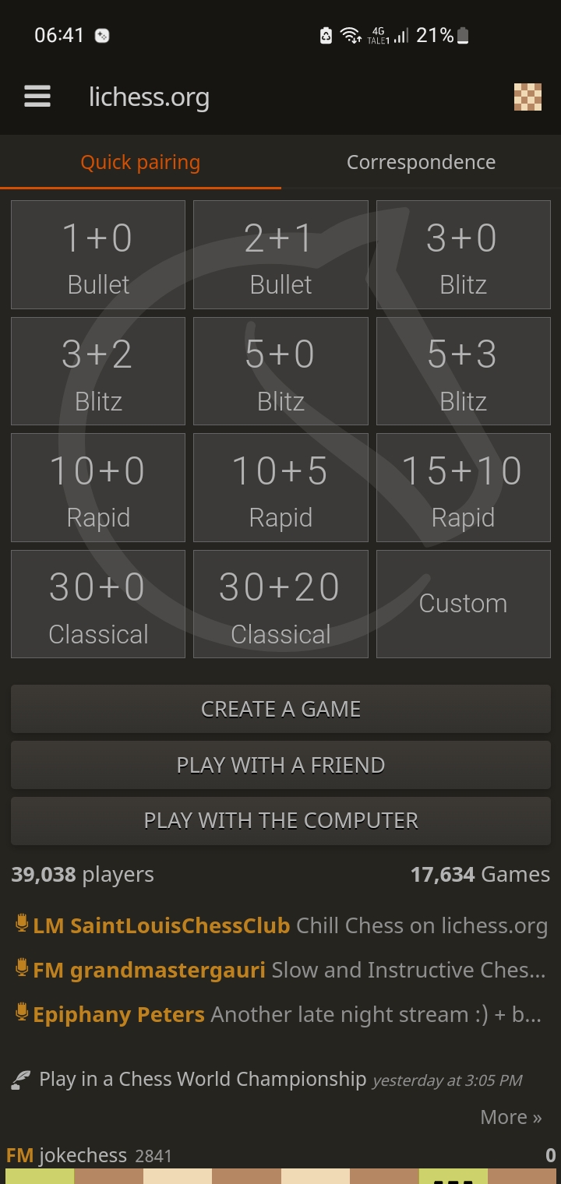Open PLAY WITH THE COMPUTER
The width and height of the screenshot is (561, 1184).
pos(280,820)
